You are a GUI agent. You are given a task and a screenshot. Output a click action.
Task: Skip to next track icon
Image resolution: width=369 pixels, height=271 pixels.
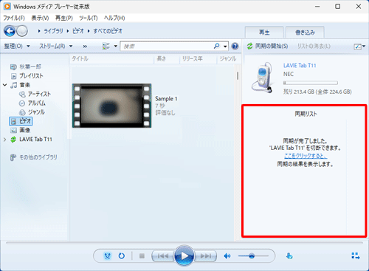tap(206, 256)
